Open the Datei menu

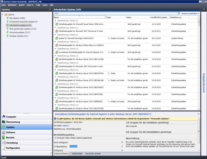coord(4,5)
